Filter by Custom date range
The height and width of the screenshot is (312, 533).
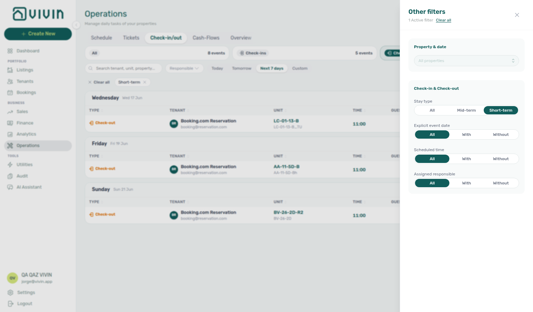(x=300, y=68)
